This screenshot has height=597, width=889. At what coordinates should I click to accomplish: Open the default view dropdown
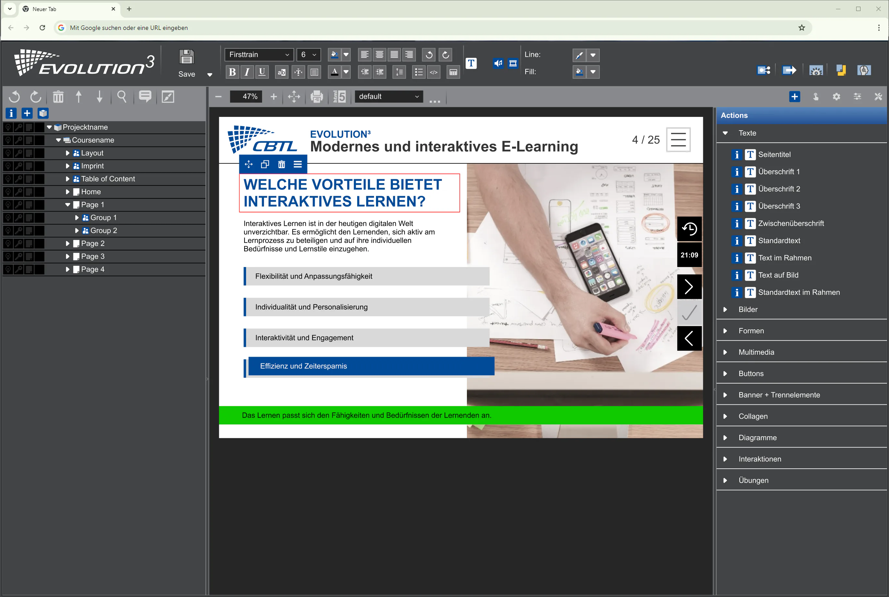(389, 97)
